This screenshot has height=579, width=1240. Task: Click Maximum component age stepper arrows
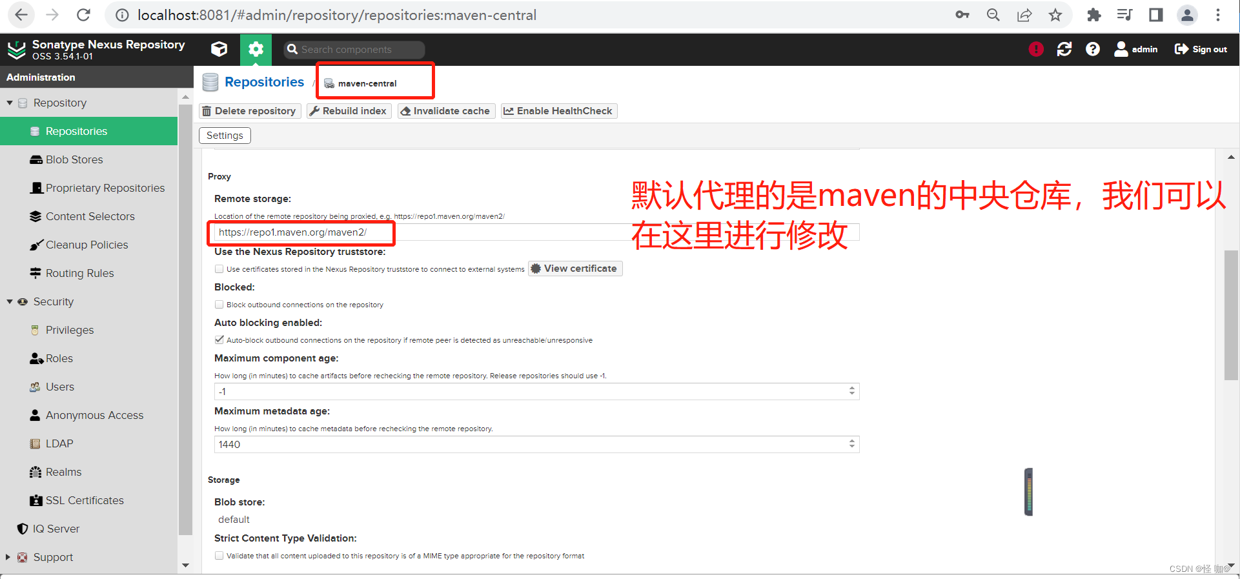point(852,391)
